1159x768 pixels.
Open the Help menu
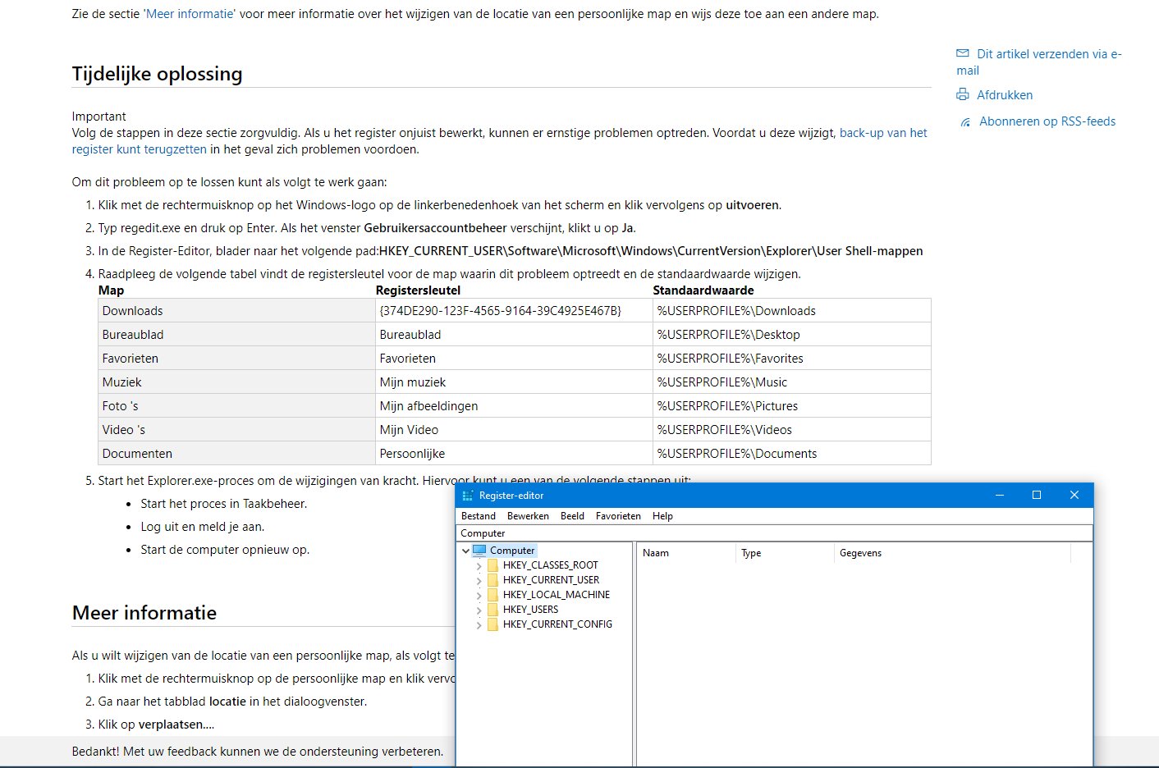tap(662, 516)
